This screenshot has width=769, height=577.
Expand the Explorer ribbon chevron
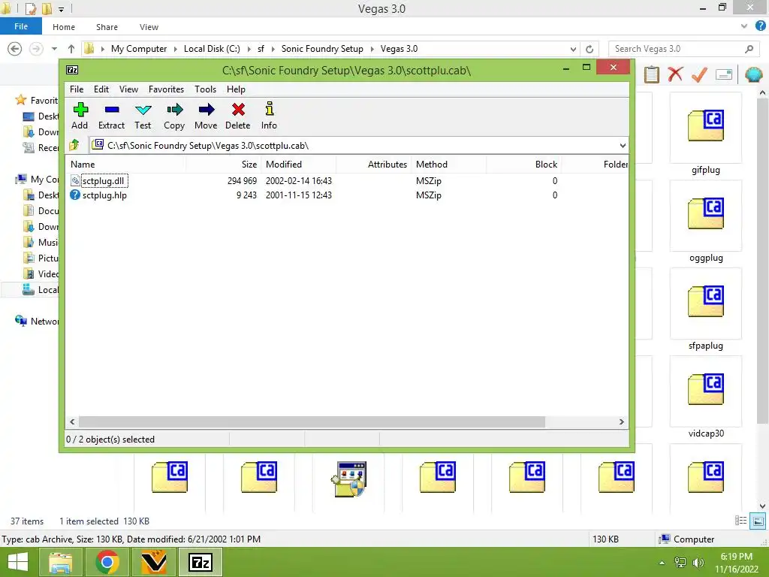tap(744, 26)
